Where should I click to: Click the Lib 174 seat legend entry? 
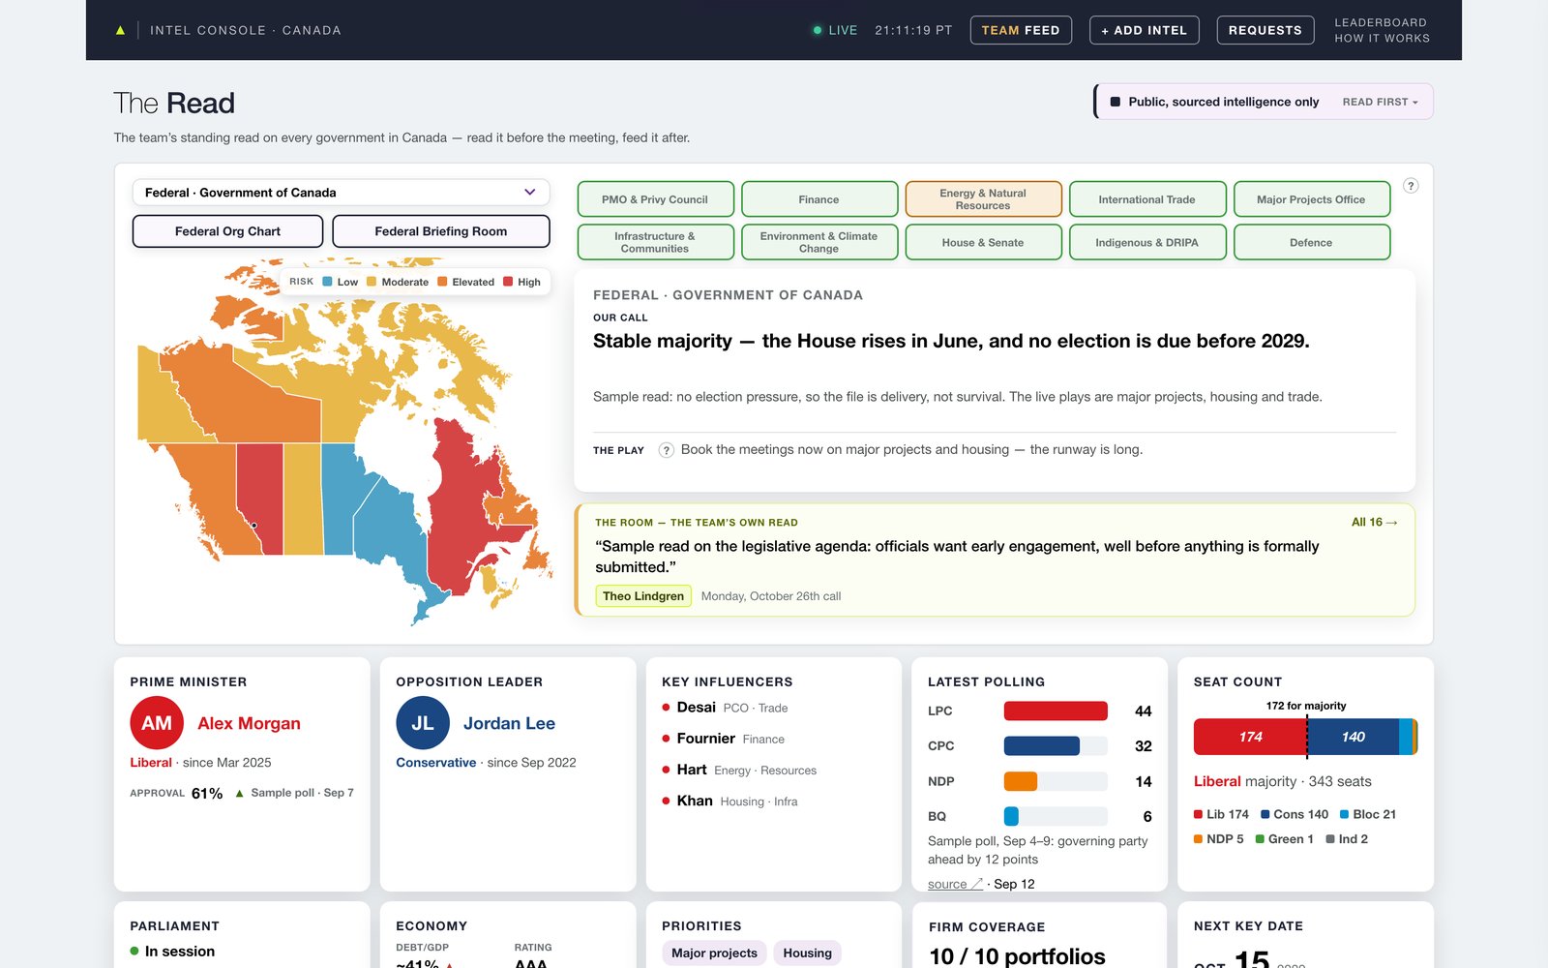(x=1221, y=814)
